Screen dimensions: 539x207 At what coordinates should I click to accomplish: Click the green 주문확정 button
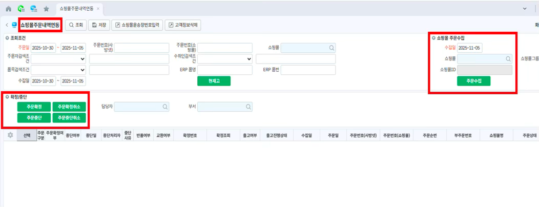34,107
